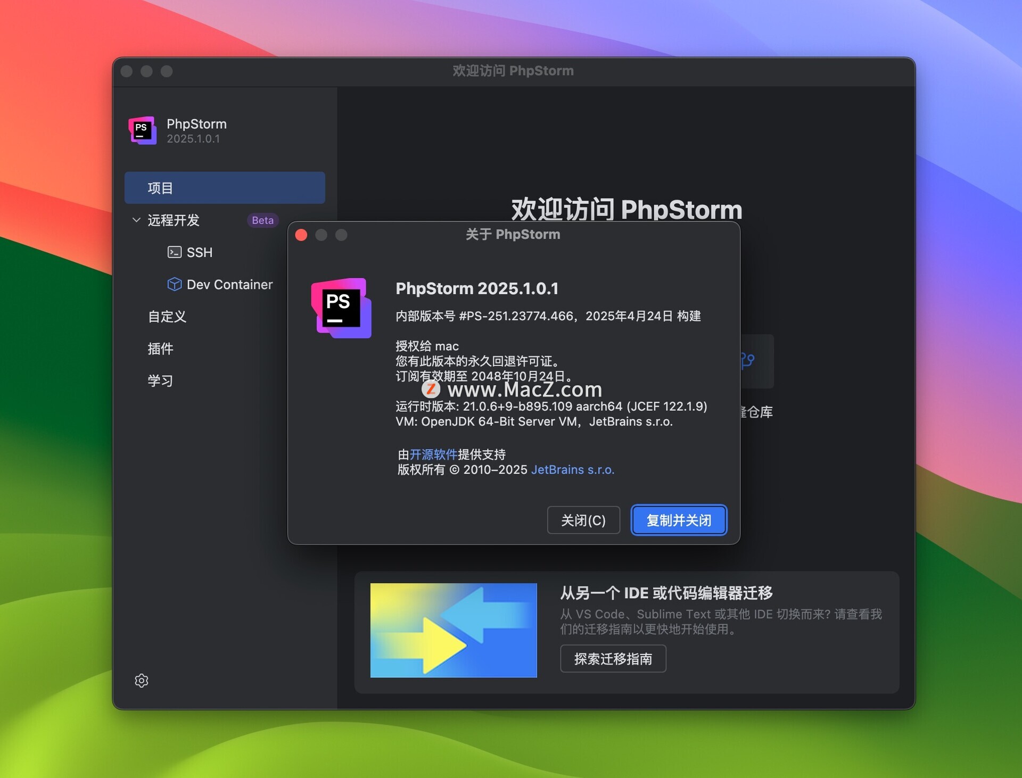Image resolution: width=1022 pixels, height=778 pixels.
Task: Click the 关于 PhpStorm dialog title
Action: point(513,235)
